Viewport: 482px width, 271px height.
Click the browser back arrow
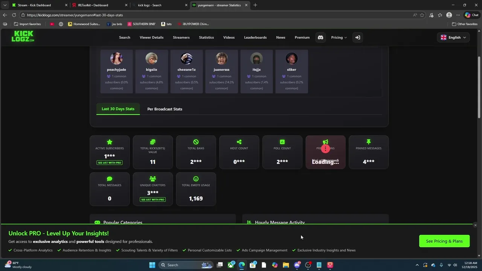[x=5, y=15]
